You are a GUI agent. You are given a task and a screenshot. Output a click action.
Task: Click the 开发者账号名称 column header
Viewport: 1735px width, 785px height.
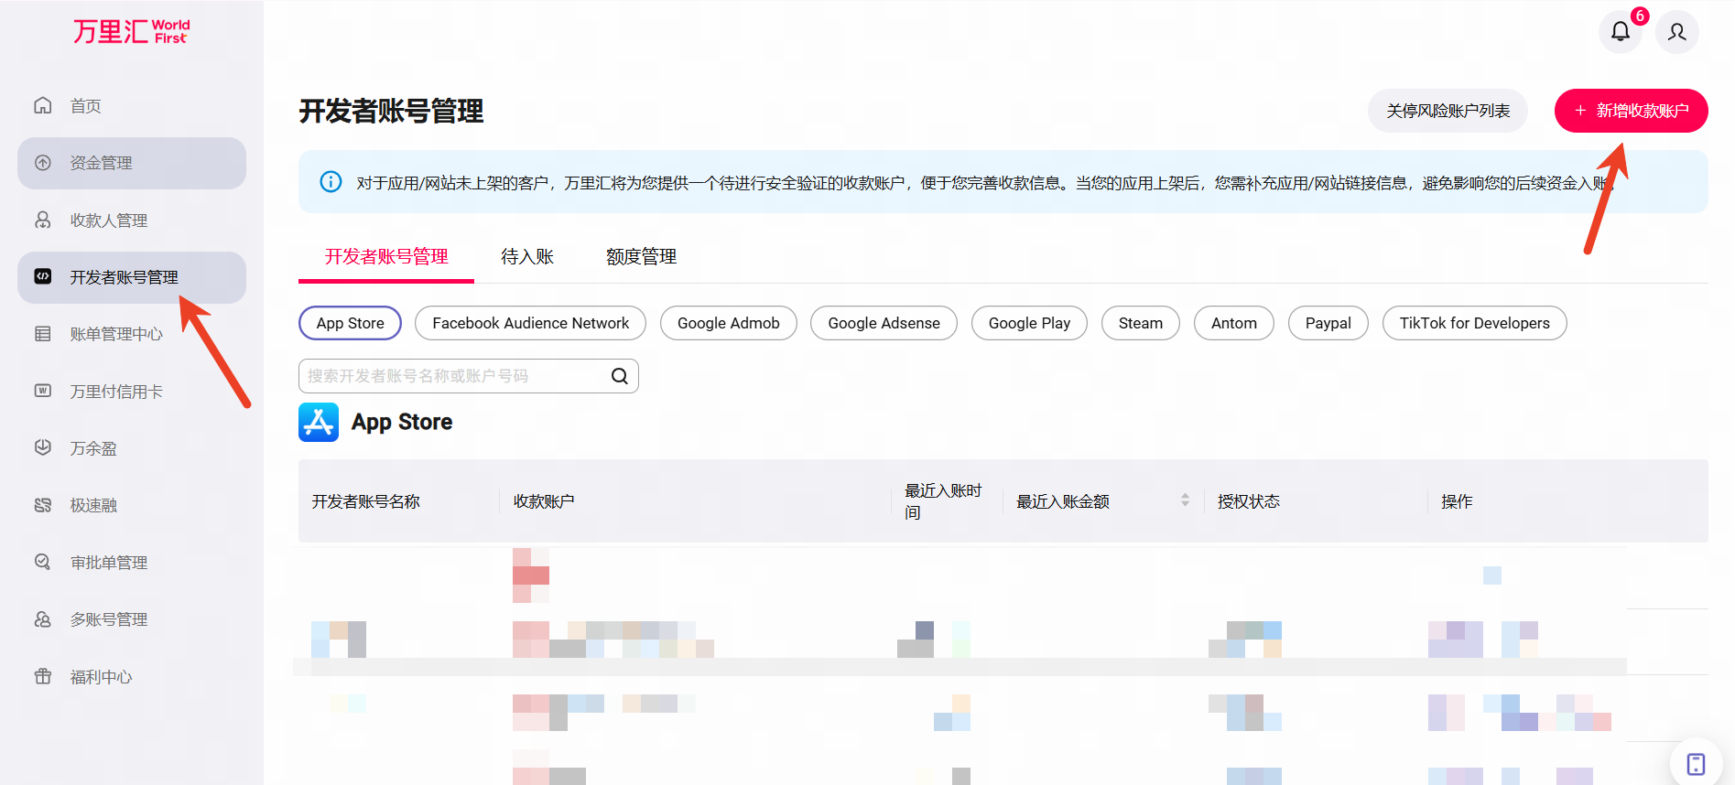[366, 501]
